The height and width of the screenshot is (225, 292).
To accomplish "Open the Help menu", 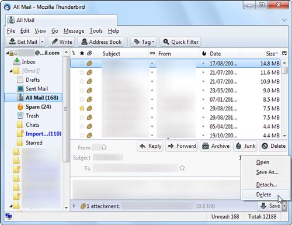I will [113, 31].
